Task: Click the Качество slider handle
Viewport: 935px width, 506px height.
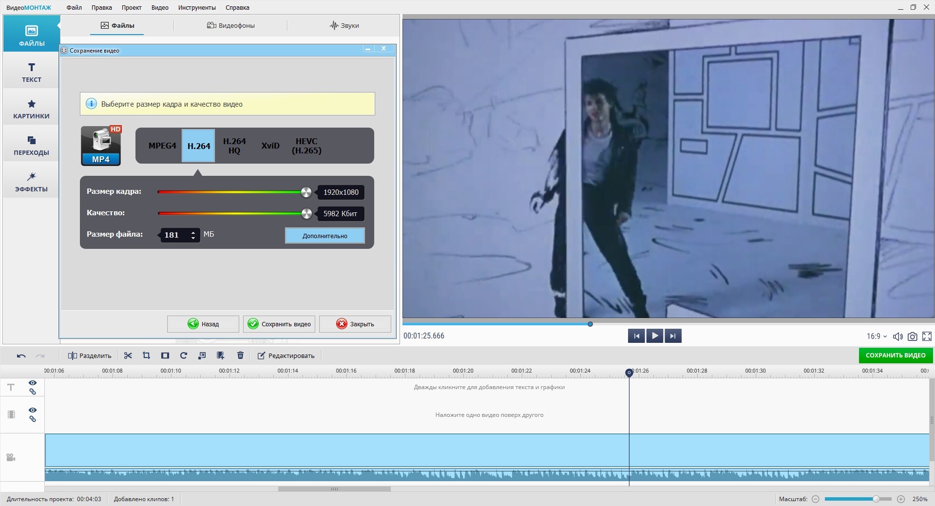Action: tap(306, 213)
